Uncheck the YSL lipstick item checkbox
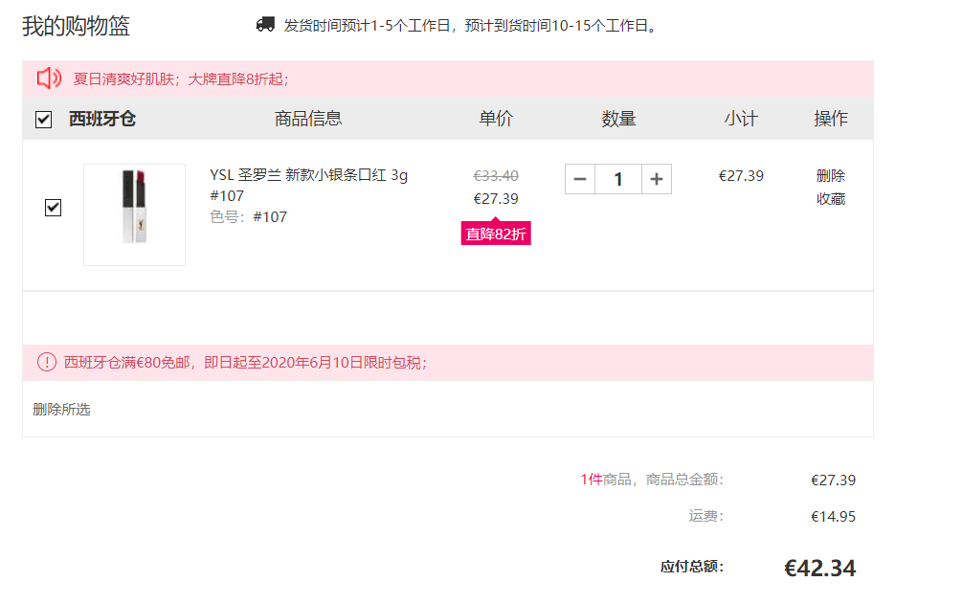The height and width of the screenshot is (604, 962). click(x=54, y=208)
